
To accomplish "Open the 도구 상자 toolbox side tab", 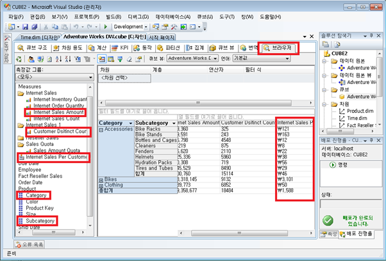I will pos(7,49).
